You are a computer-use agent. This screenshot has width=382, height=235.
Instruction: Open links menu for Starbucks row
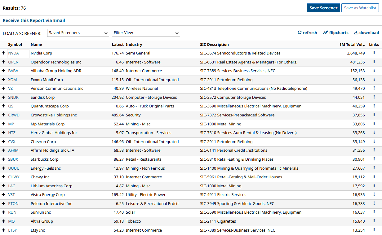pyautogui.click(x=374, y=159)
